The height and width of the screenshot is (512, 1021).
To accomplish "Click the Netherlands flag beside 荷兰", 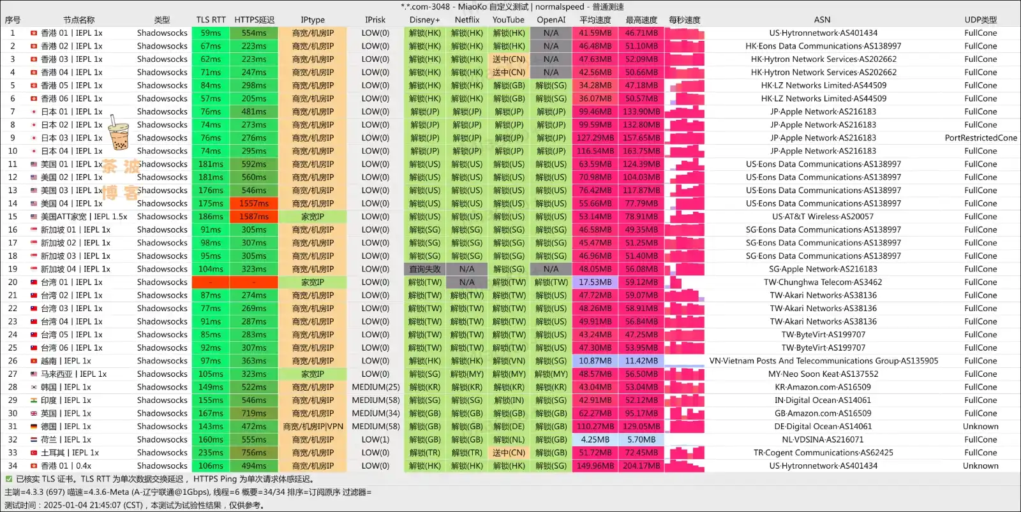I will tap(34, 440).
